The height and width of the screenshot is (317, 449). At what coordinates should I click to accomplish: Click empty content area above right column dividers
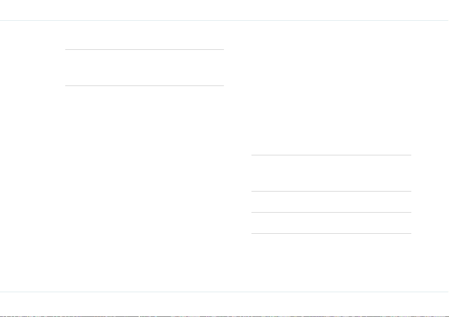pos(331,88)
